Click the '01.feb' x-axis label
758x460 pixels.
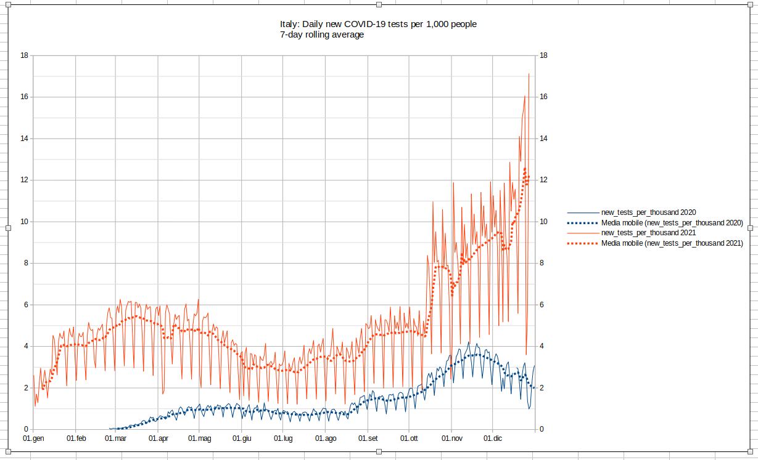coord(76,438)
